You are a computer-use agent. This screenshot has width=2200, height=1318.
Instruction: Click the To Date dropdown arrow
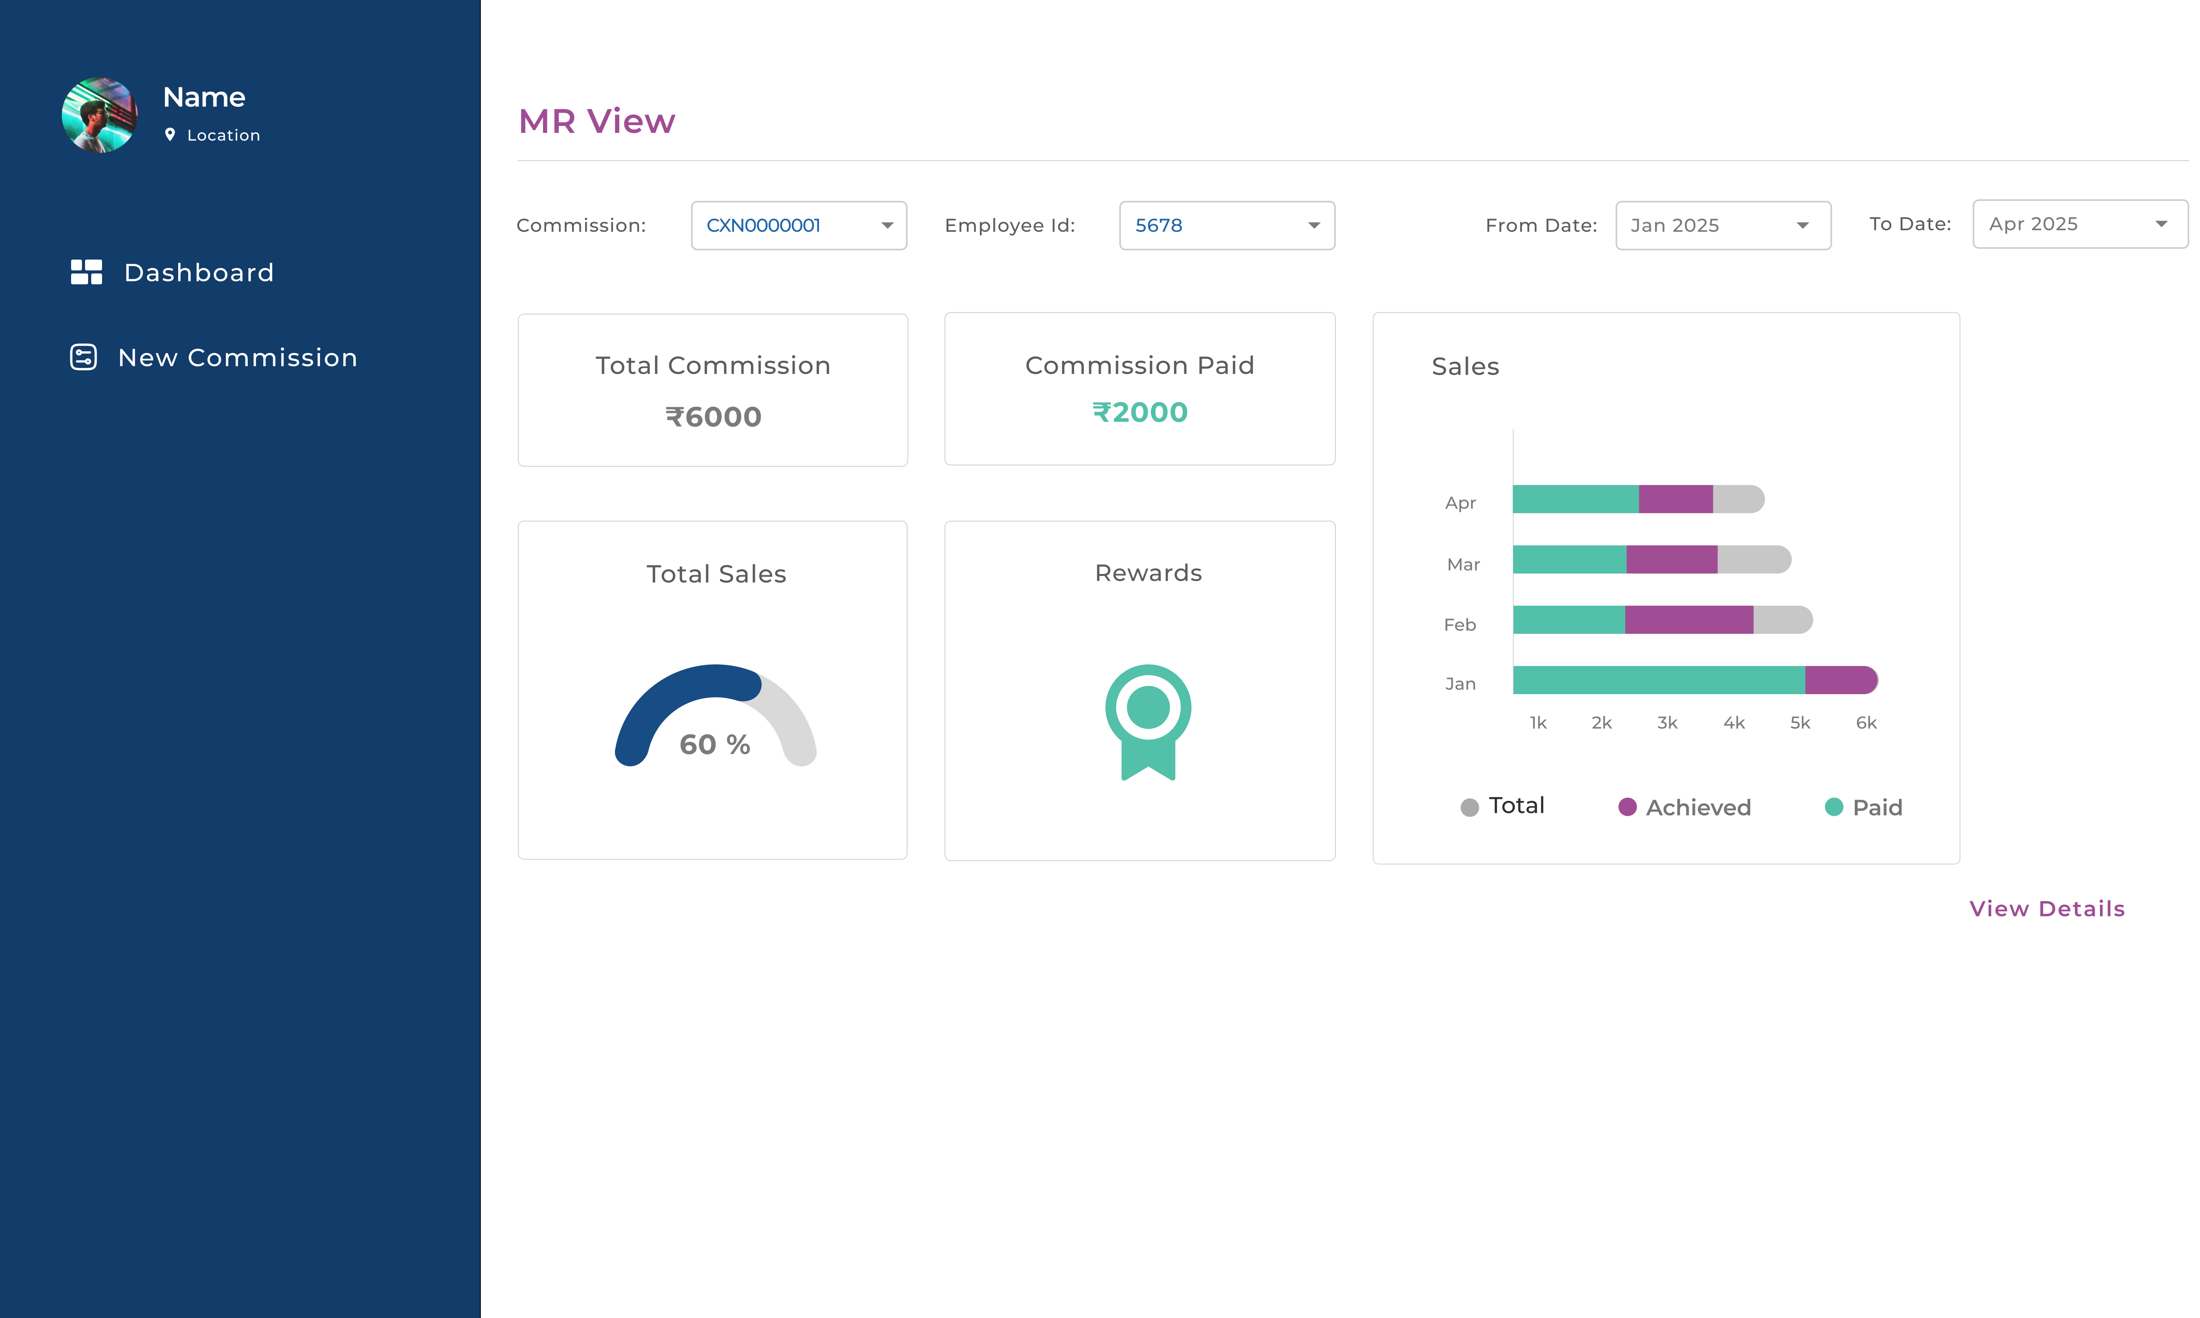click(2162, 224)
